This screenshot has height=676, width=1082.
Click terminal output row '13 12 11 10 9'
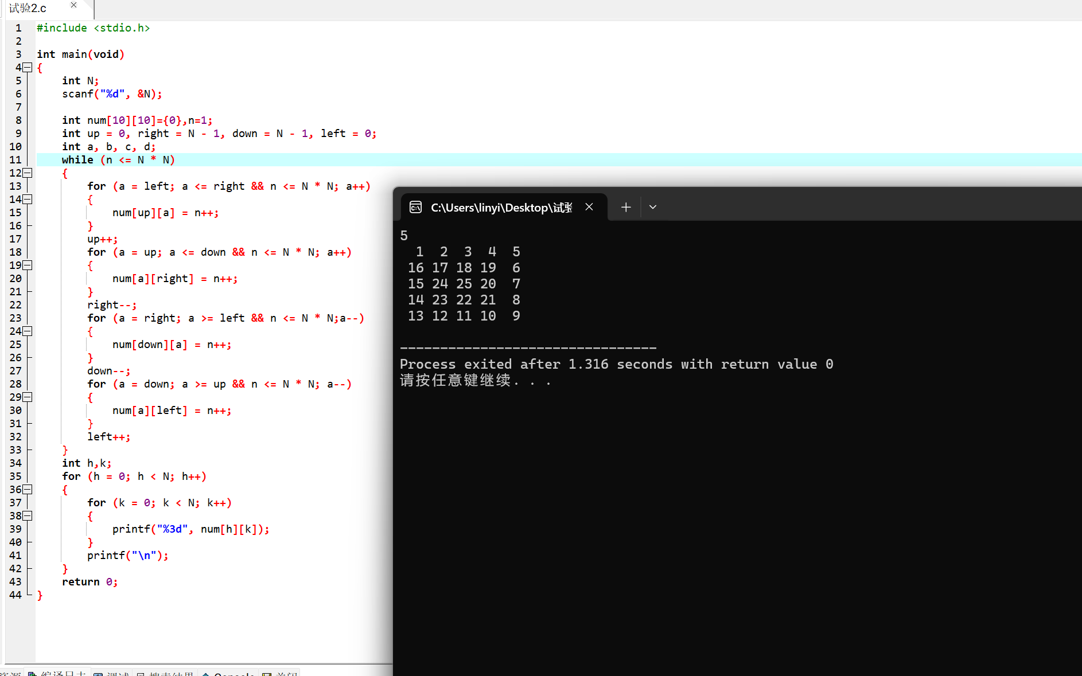point(464,315)
